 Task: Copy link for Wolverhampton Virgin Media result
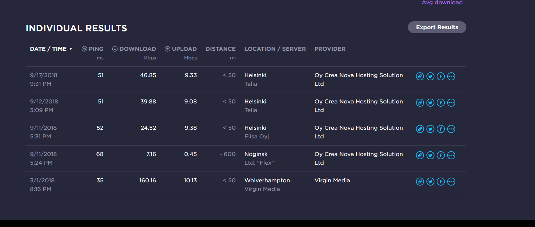(420, 182)
